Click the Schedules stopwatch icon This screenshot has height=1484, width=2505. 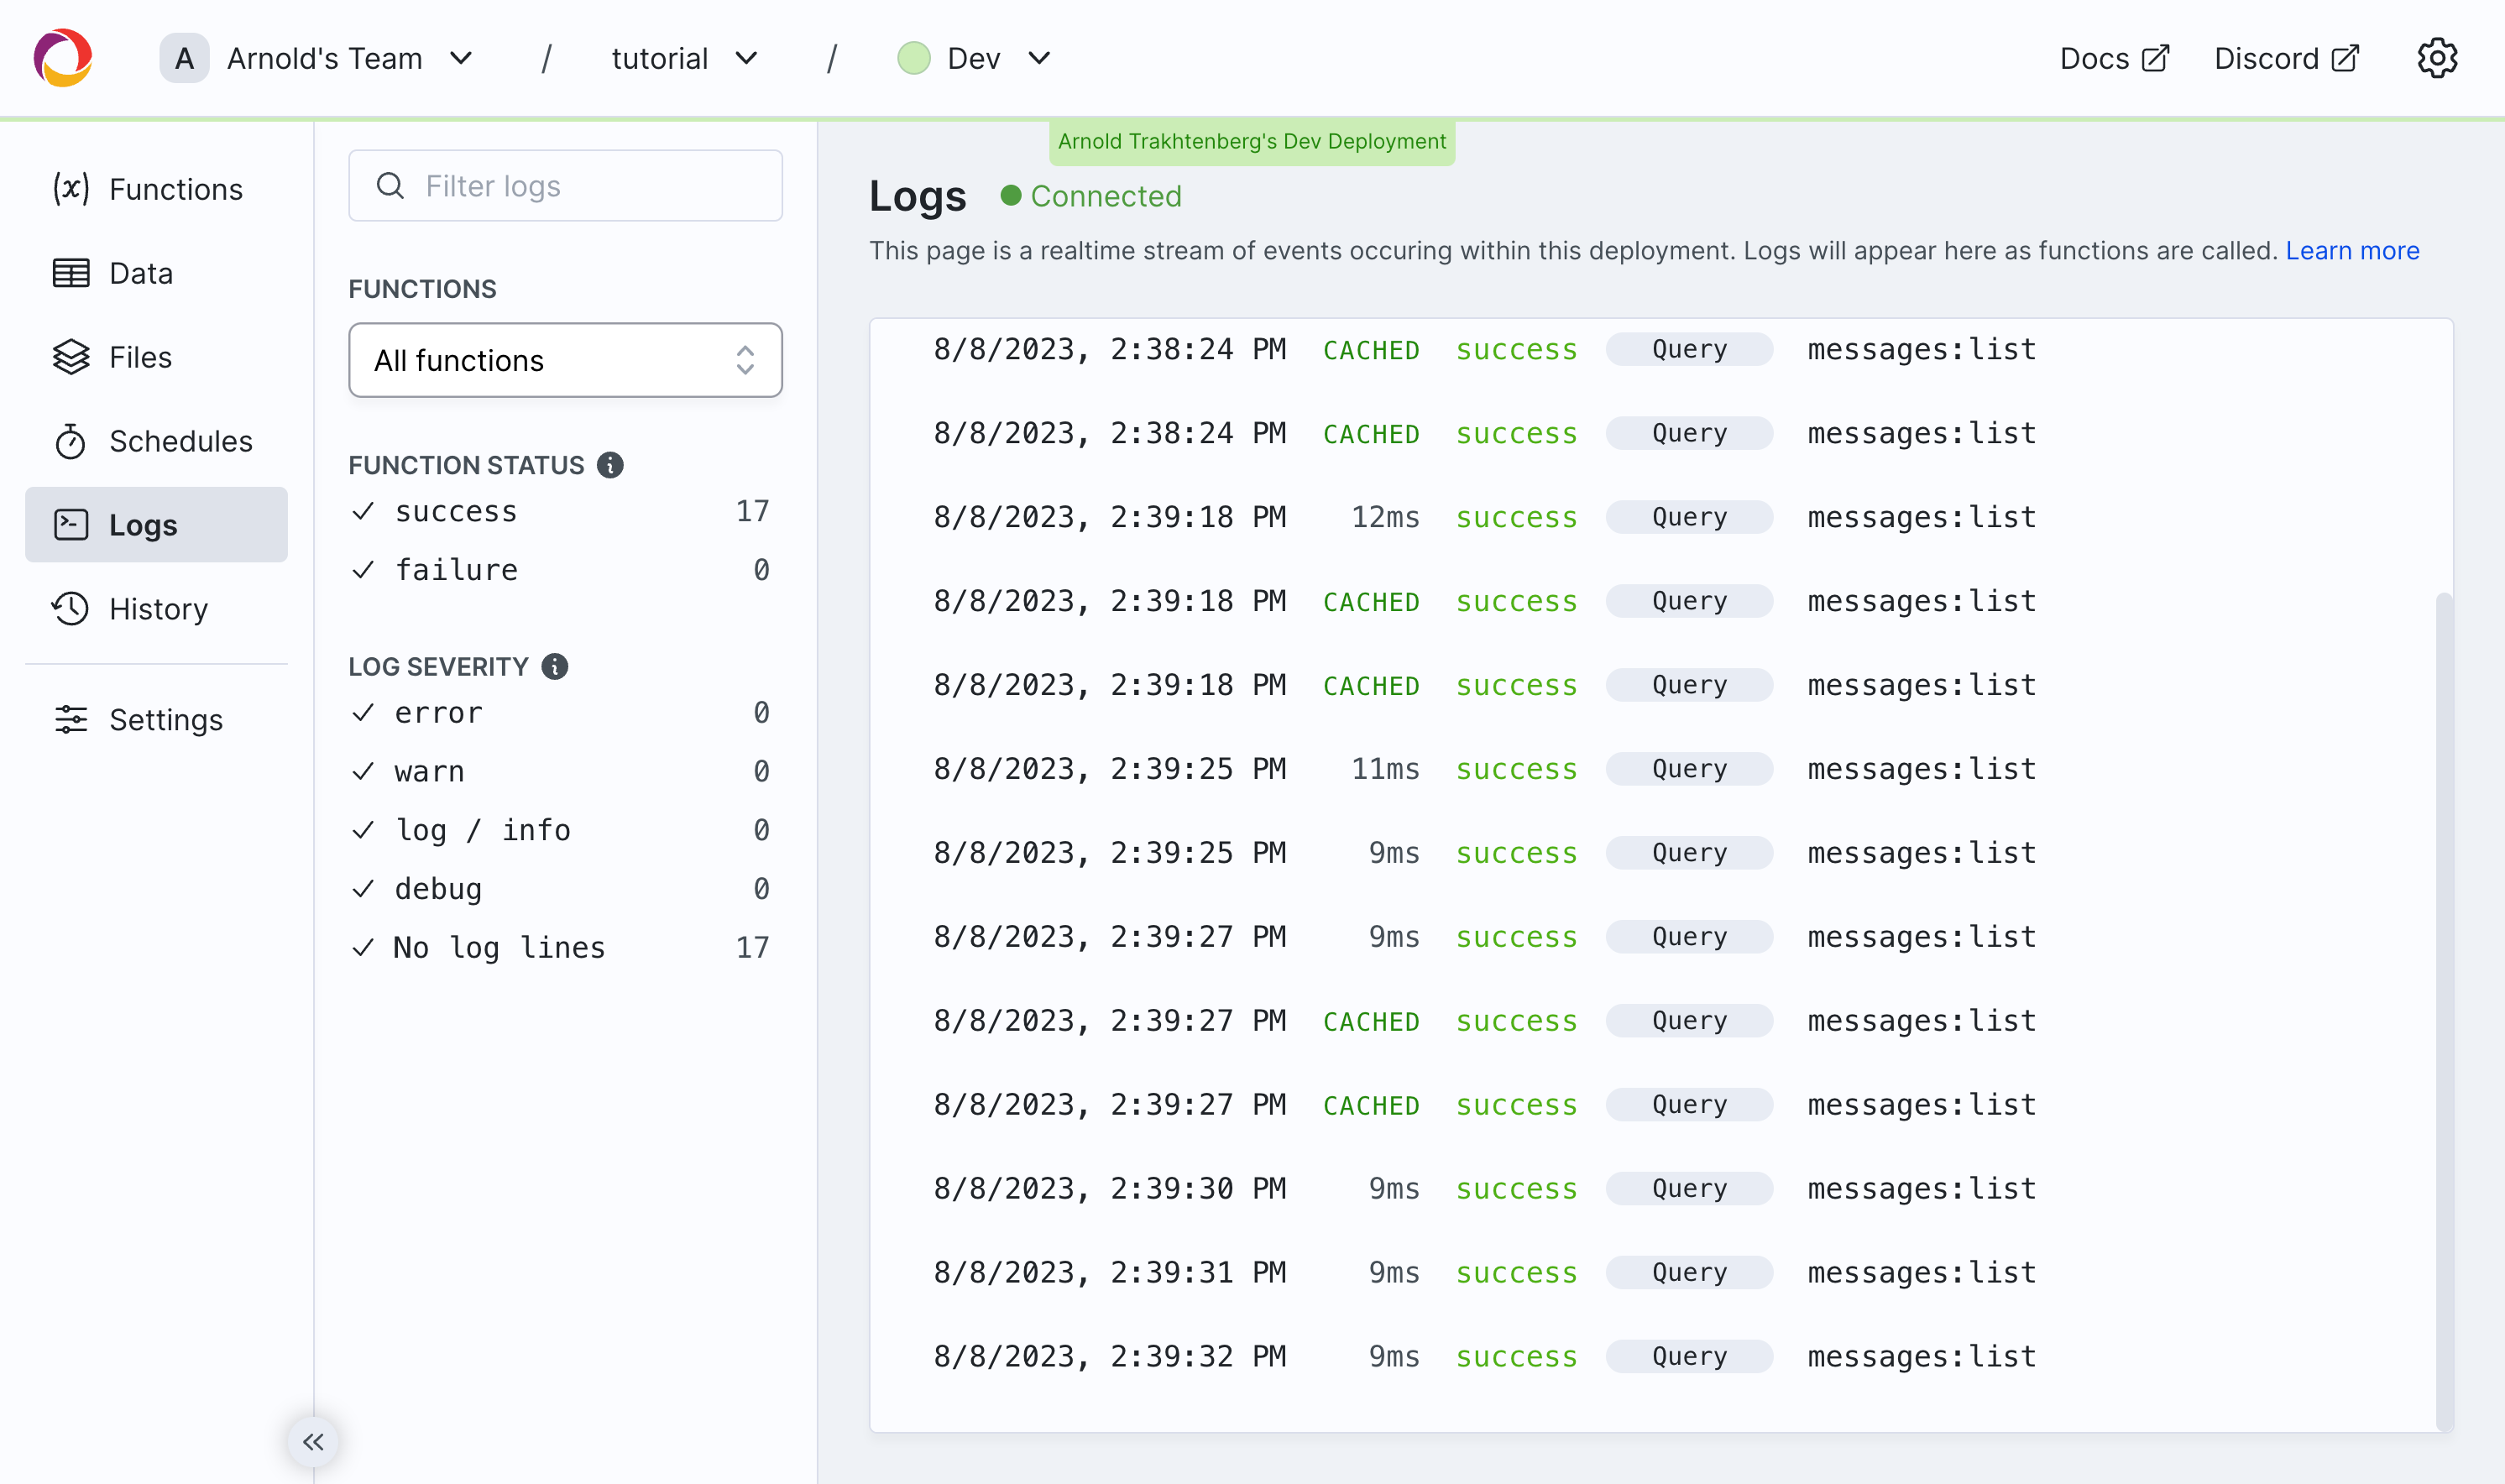pos(71,441)
